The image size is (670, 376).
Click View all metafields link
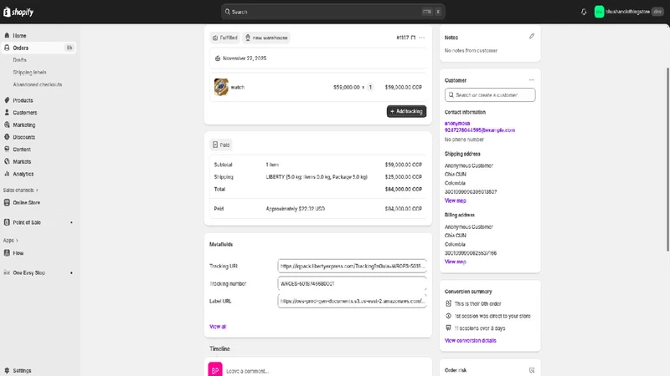[x=218, y=327]
